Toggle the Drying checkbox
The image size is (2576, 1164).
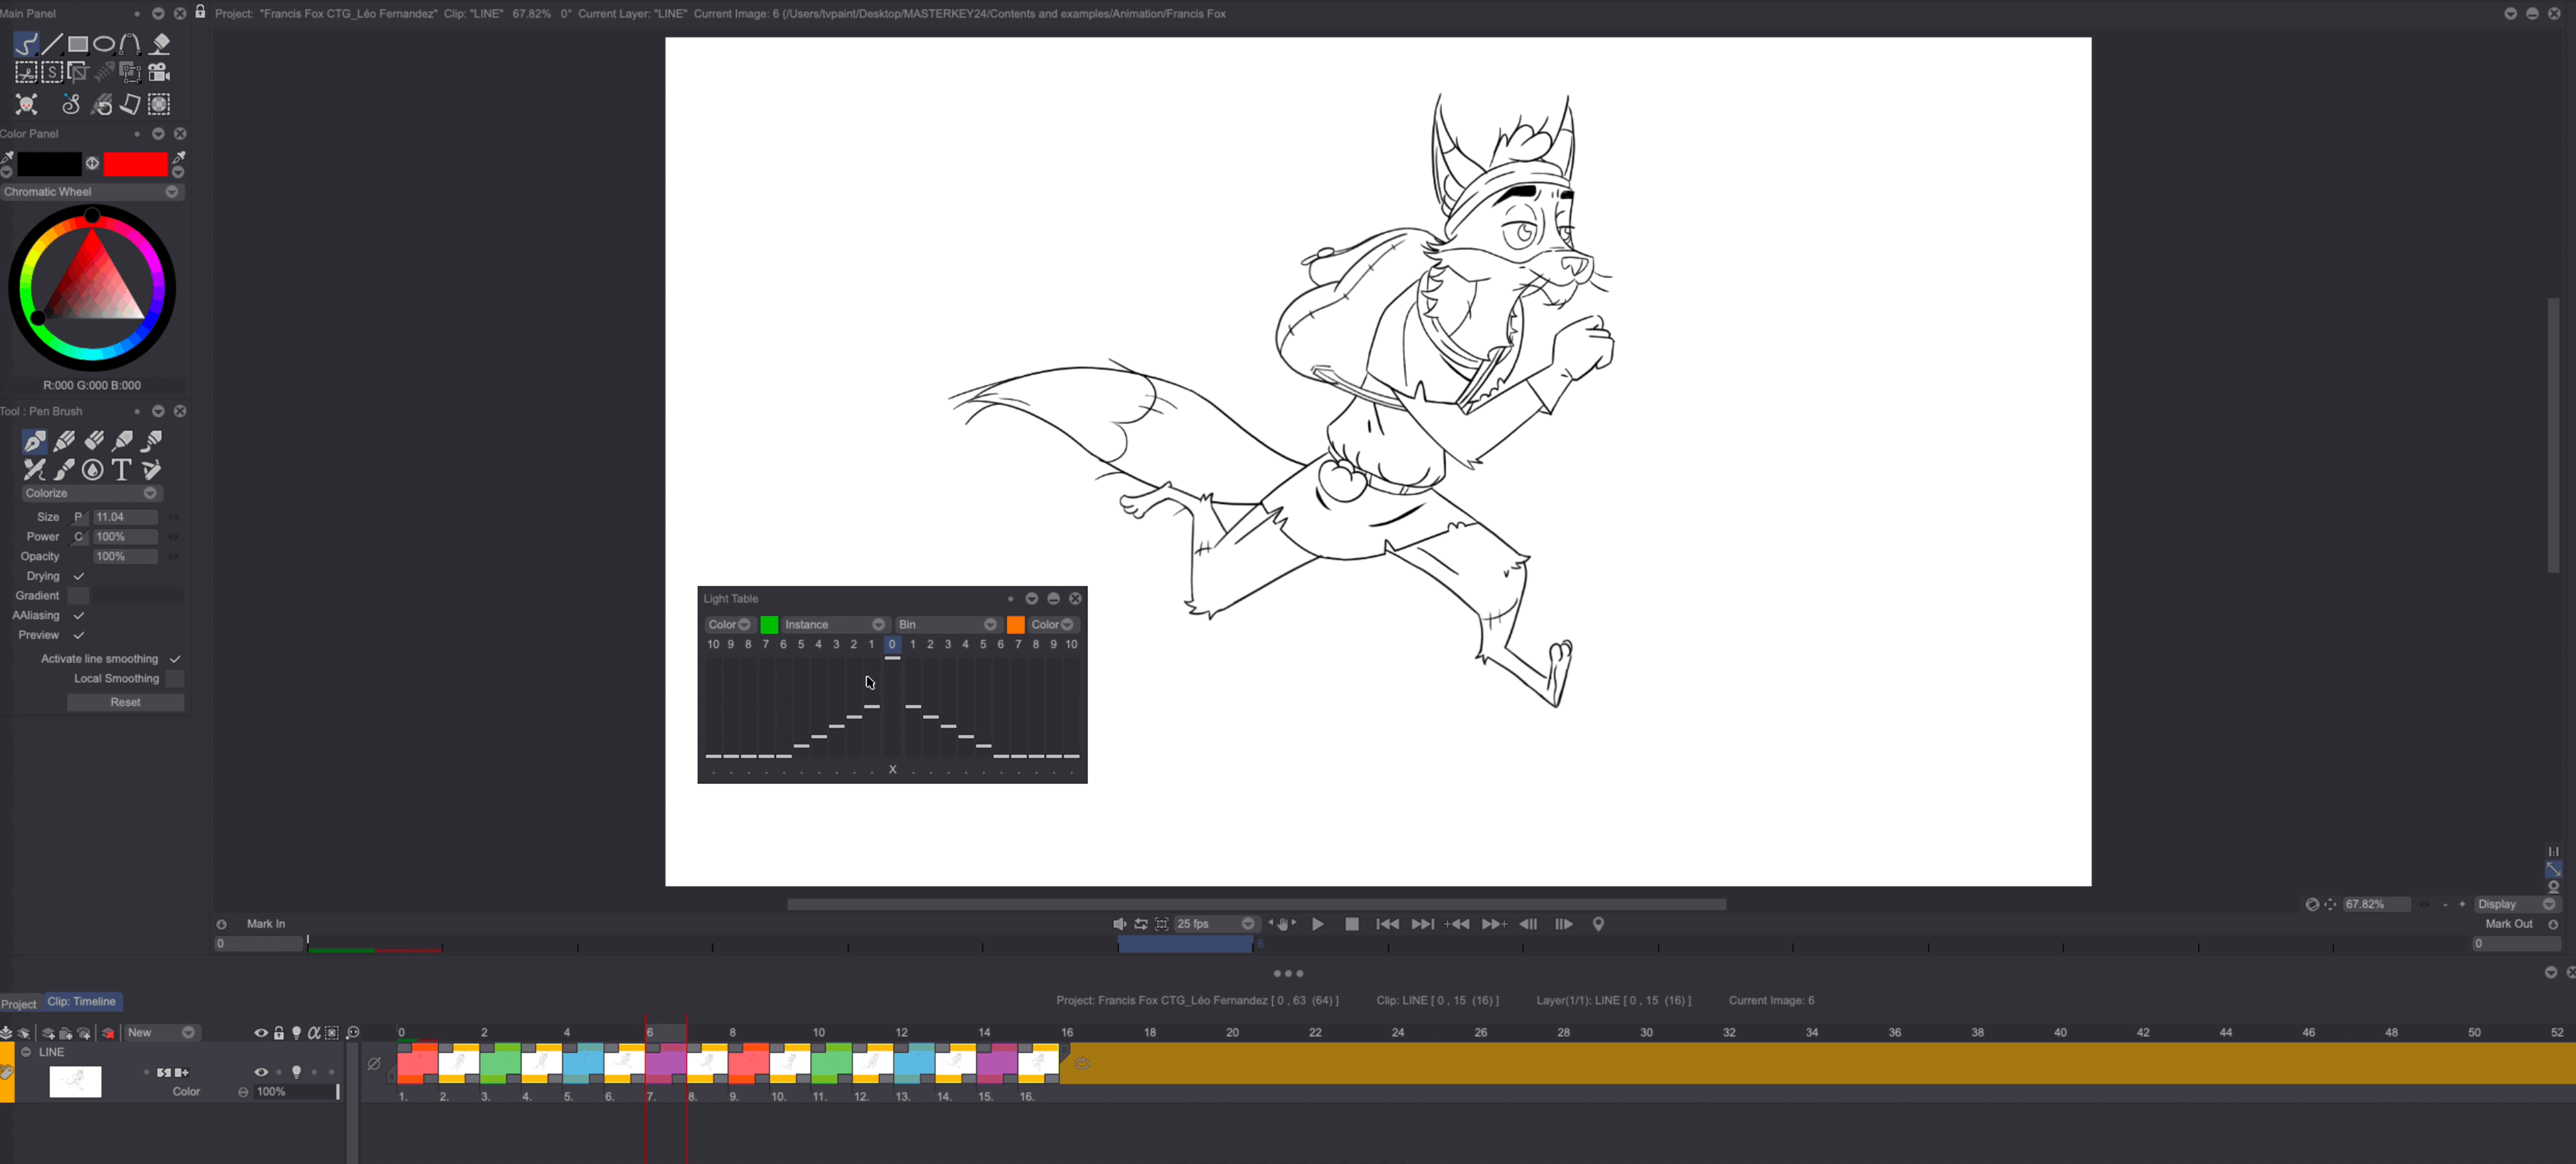(x=79, y=576)
